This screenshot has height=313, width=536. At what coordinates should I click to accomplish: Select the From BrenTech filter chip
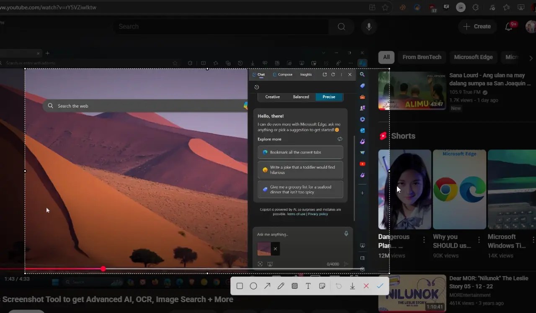[422, 57]
